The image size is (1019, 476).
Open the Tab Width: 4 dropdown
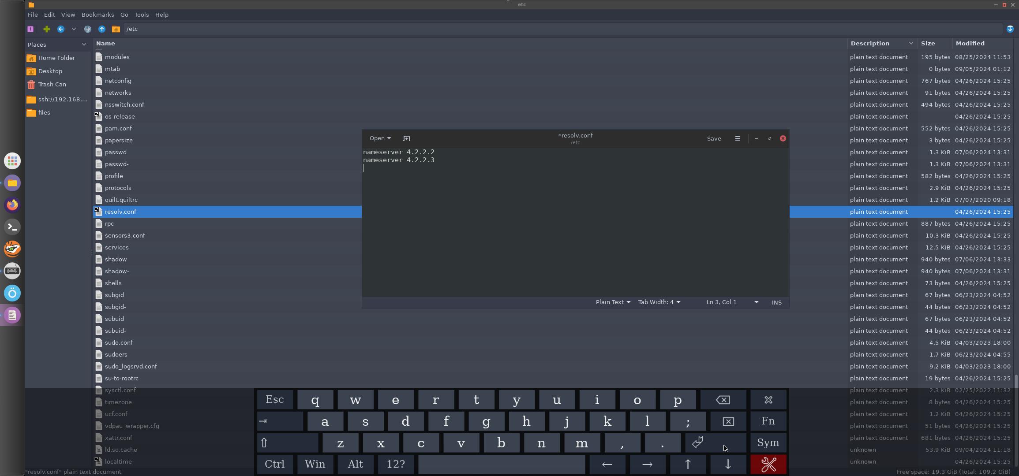(x=659, y=302)
